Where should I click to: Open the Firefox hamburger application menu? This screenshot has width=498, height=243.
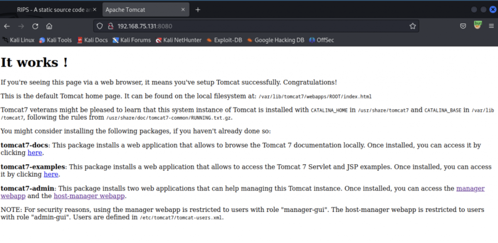(491, 26)
